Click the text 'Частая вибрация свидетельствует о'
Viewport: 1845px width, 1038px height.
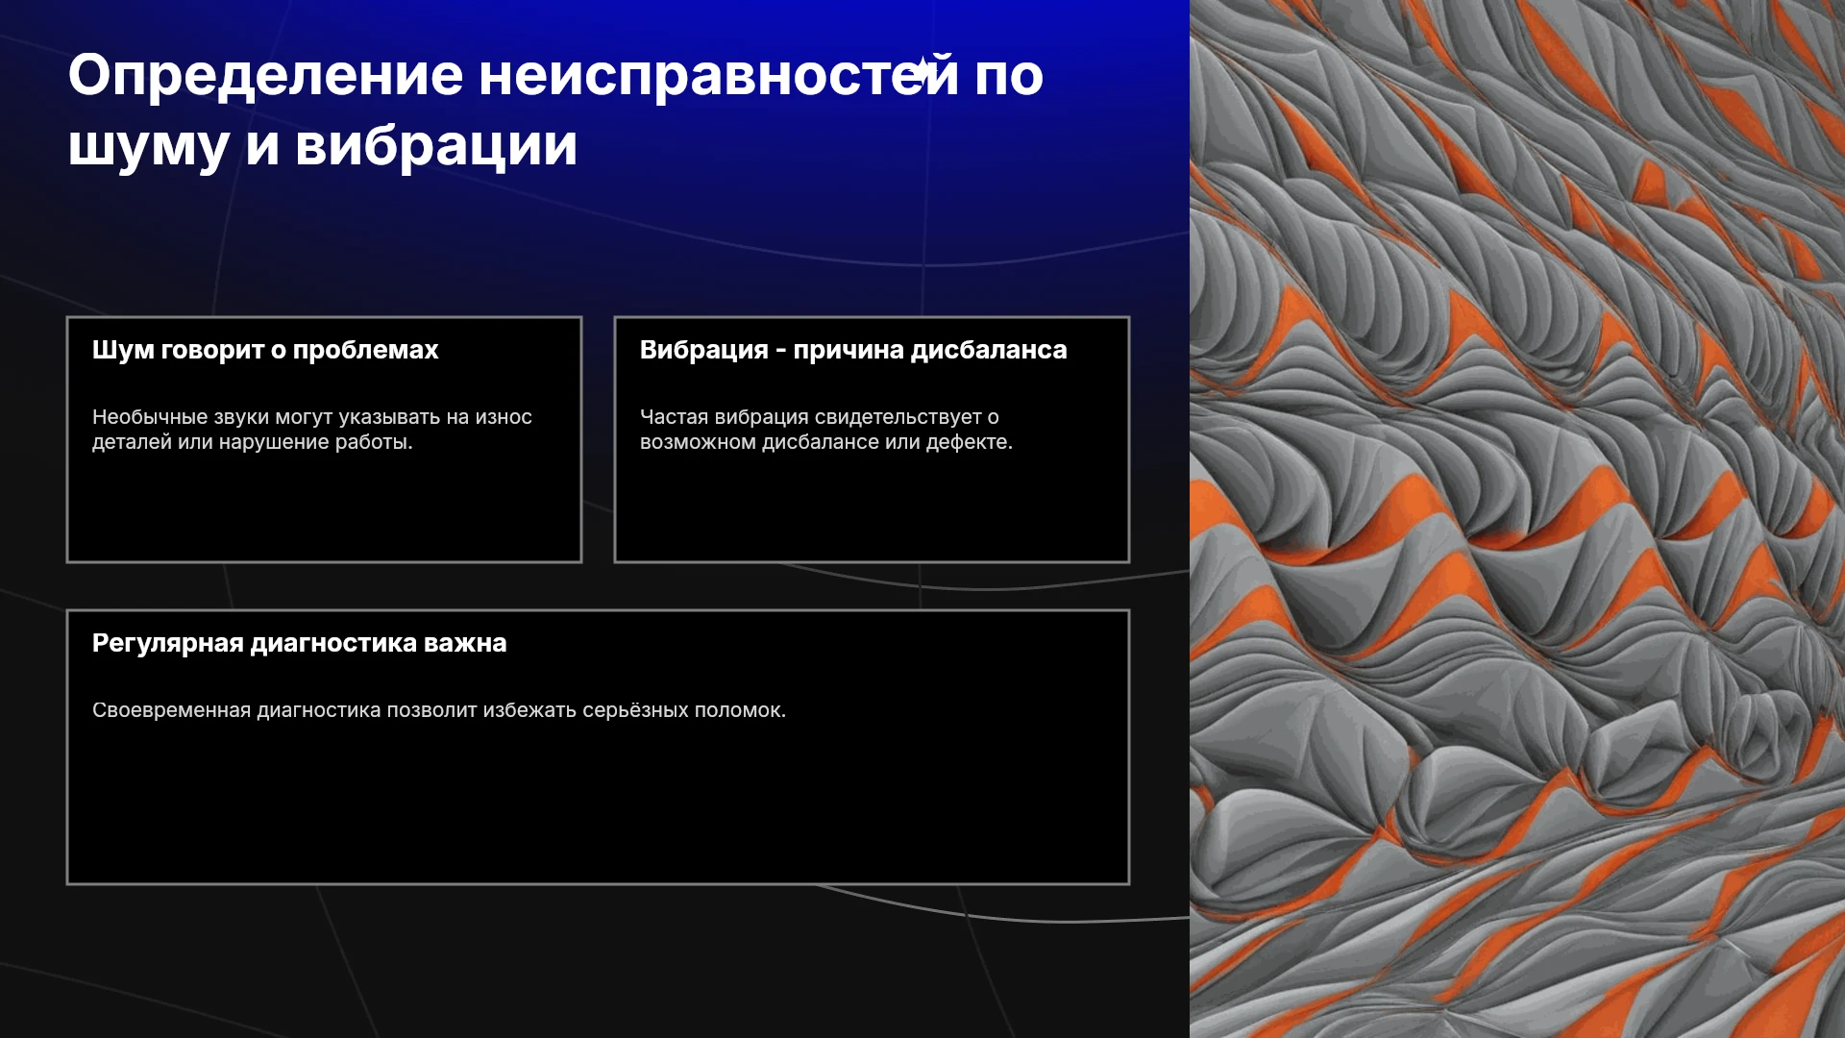[x=820, y=417]
